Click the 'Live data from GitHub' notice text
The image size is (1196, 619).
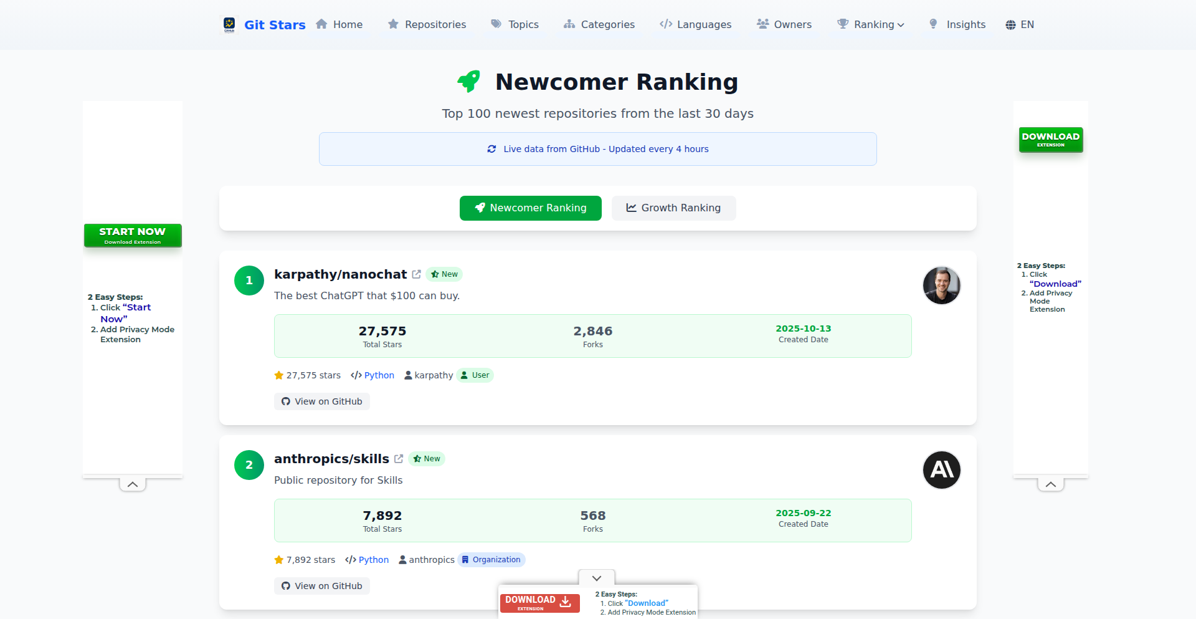[x=606, y=149]
